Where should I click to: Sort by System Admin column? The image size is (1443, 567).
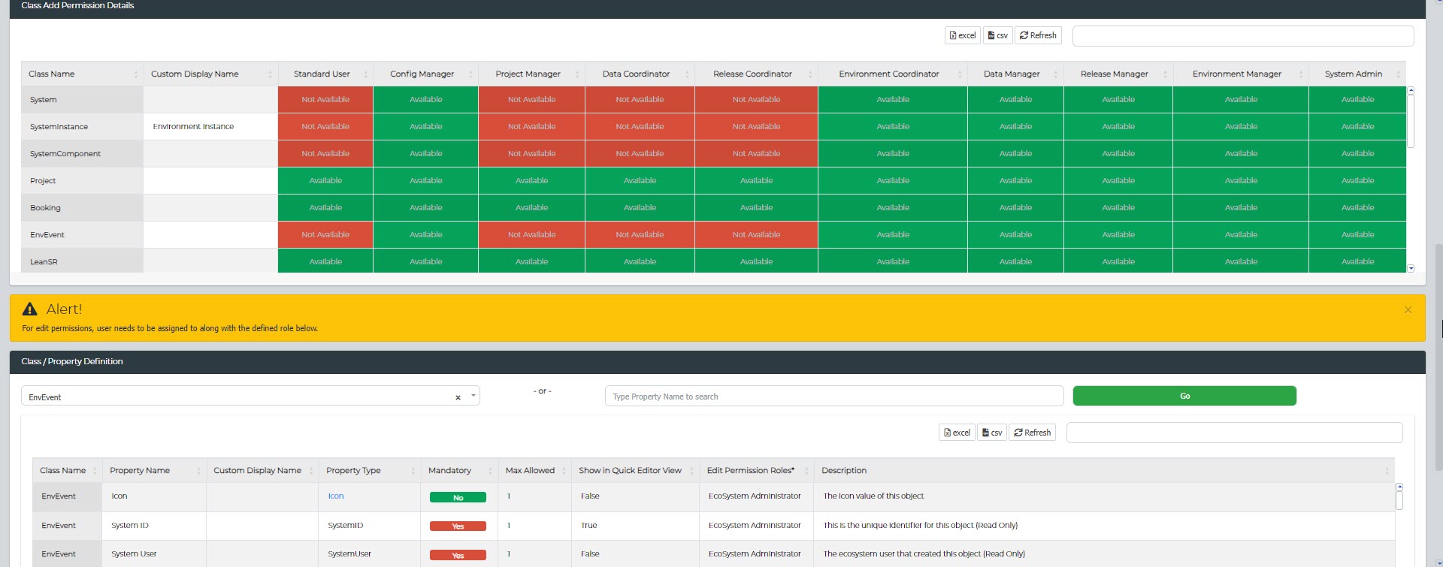pyautogui.click(x=1357, y=74)
